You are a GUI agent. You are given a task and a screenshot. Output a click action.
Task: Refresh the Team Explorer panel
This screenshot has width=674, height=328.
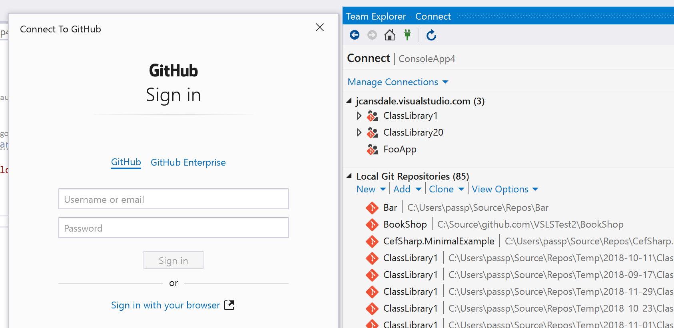coord(431,35)
